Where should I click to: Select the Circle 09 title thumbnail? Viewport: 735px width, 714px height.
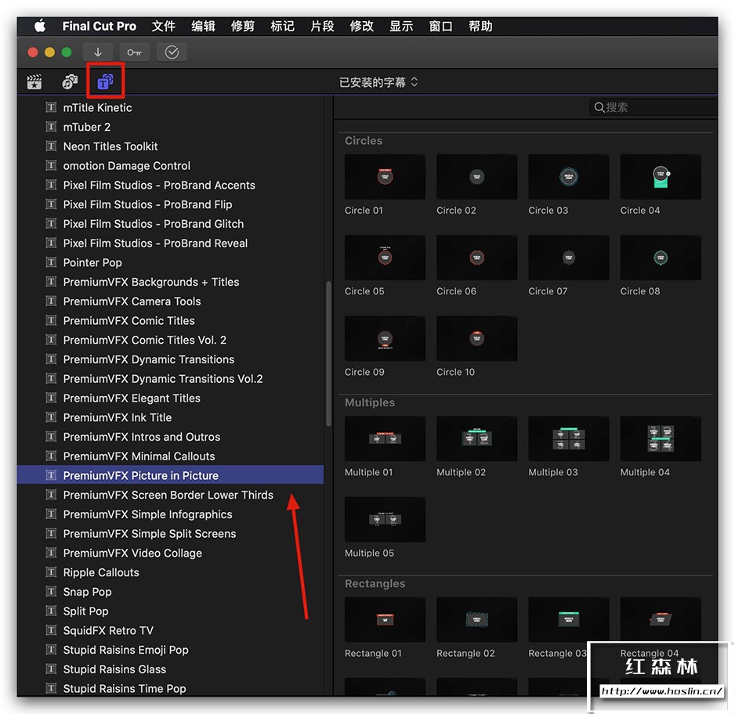pyautogui.click(x=385, y=338)
